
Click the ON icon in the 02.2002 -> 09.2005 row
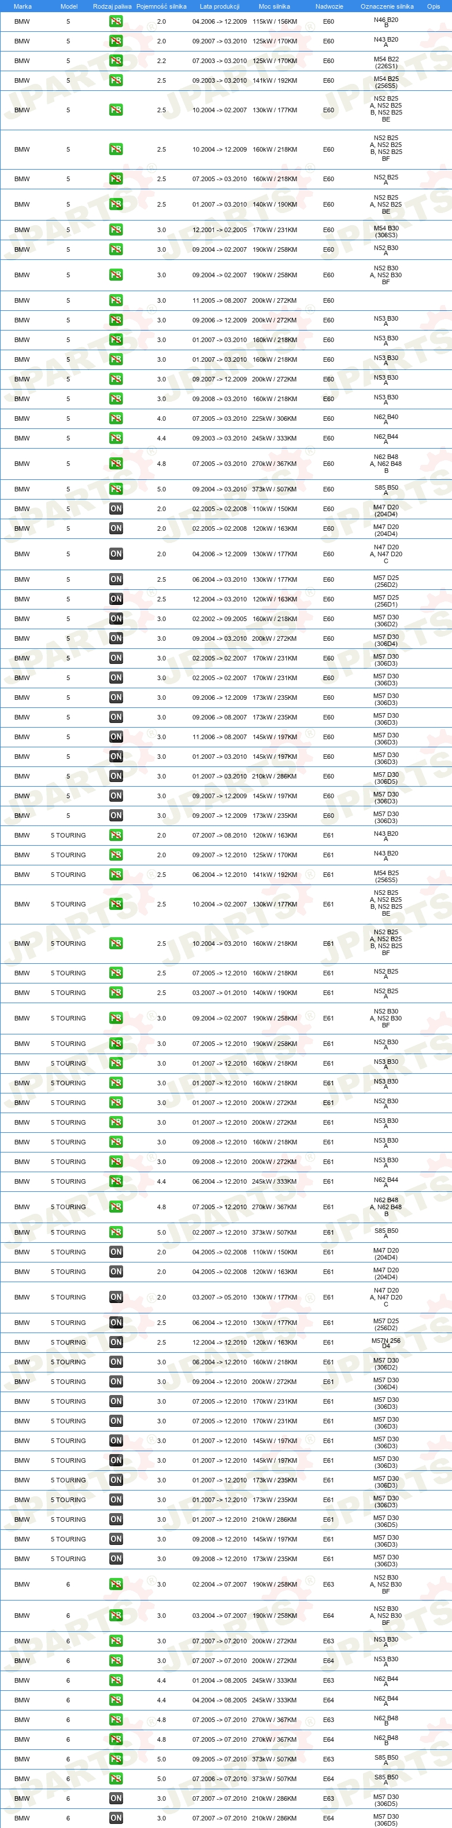[116, 619]
